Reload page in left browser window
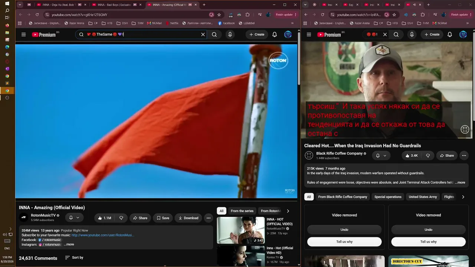475x267 pixels. click(37, 14)
